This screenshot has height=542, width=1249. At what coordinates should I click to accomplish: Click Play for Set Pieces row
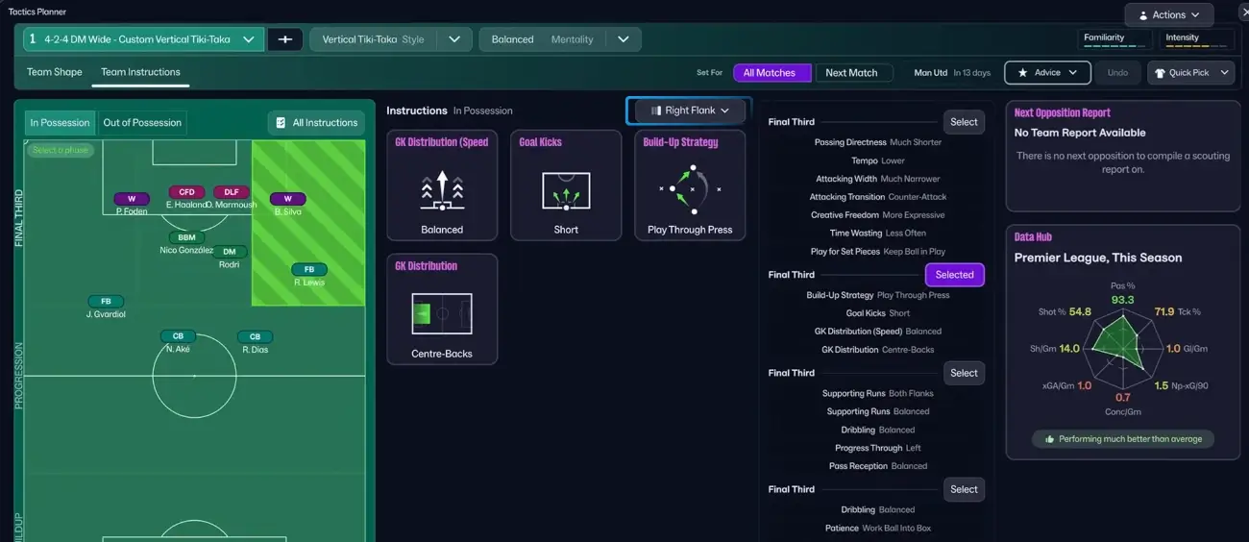click(x=878, y=252)
